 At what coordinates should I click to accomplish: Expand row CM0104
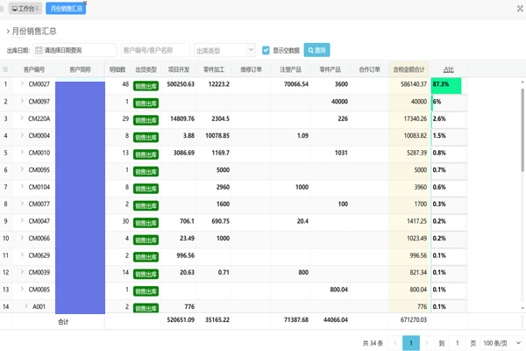[22, 186]
